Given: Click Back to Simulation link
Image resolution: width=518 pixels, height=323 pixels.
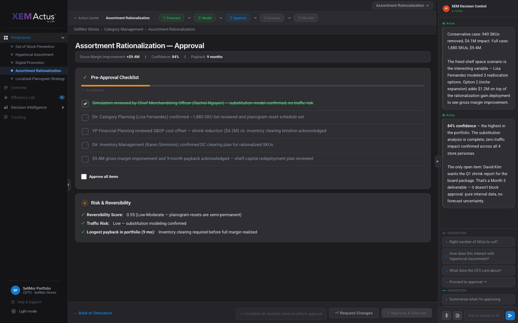Looking at the screenshot, I should (x=93, y=313).
